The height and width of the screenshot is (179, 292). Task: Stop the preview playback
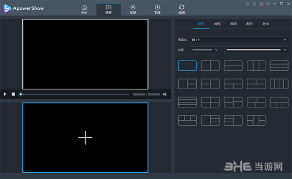[x=13, y=94]
